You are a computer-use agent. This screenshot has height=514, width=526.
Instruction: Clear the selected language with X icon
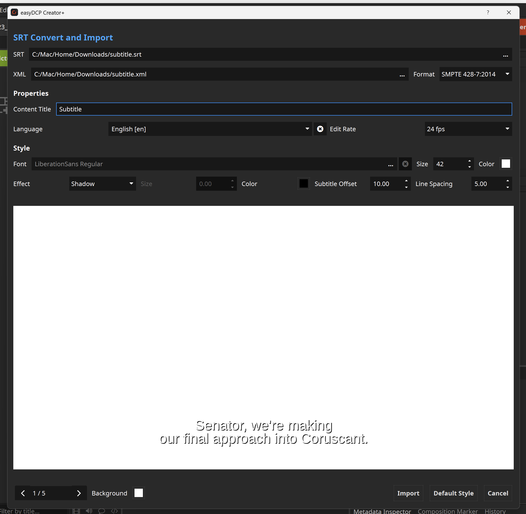click(x=320, y=129)
